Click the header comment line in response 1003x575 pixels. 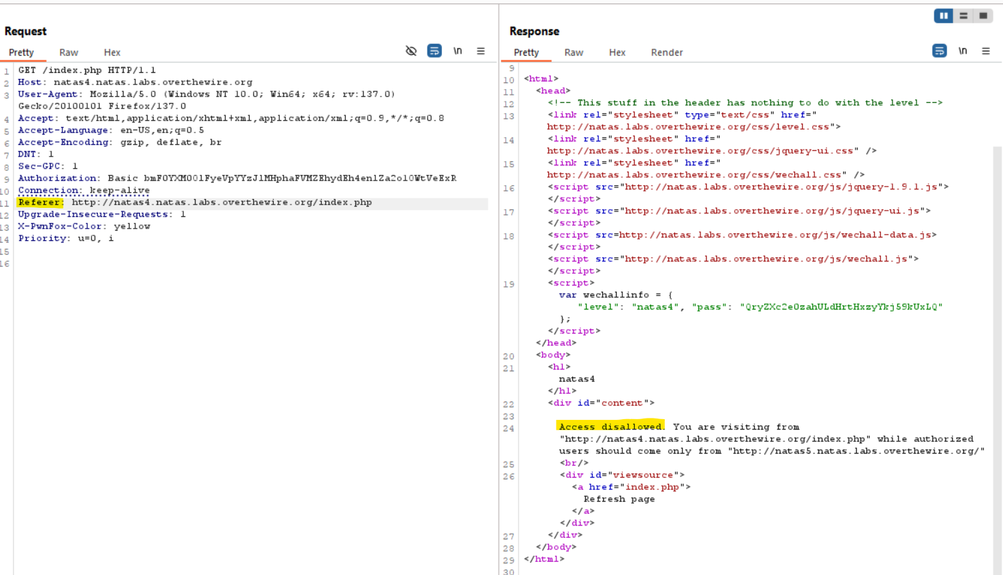pyautogui.click(x=746, y=103)
